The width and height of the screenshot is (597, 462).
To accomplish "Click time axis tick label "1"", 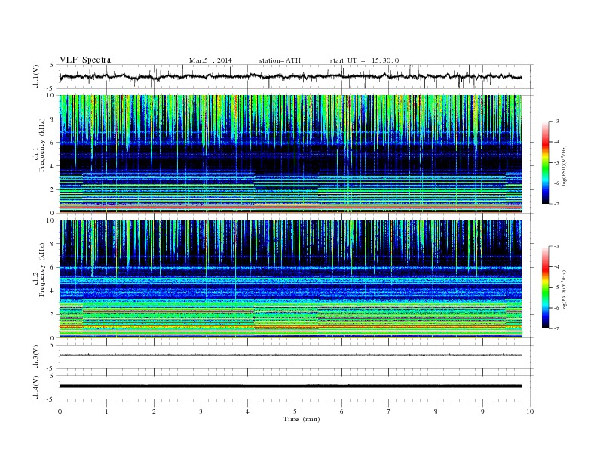I will (x=107, y=411).
